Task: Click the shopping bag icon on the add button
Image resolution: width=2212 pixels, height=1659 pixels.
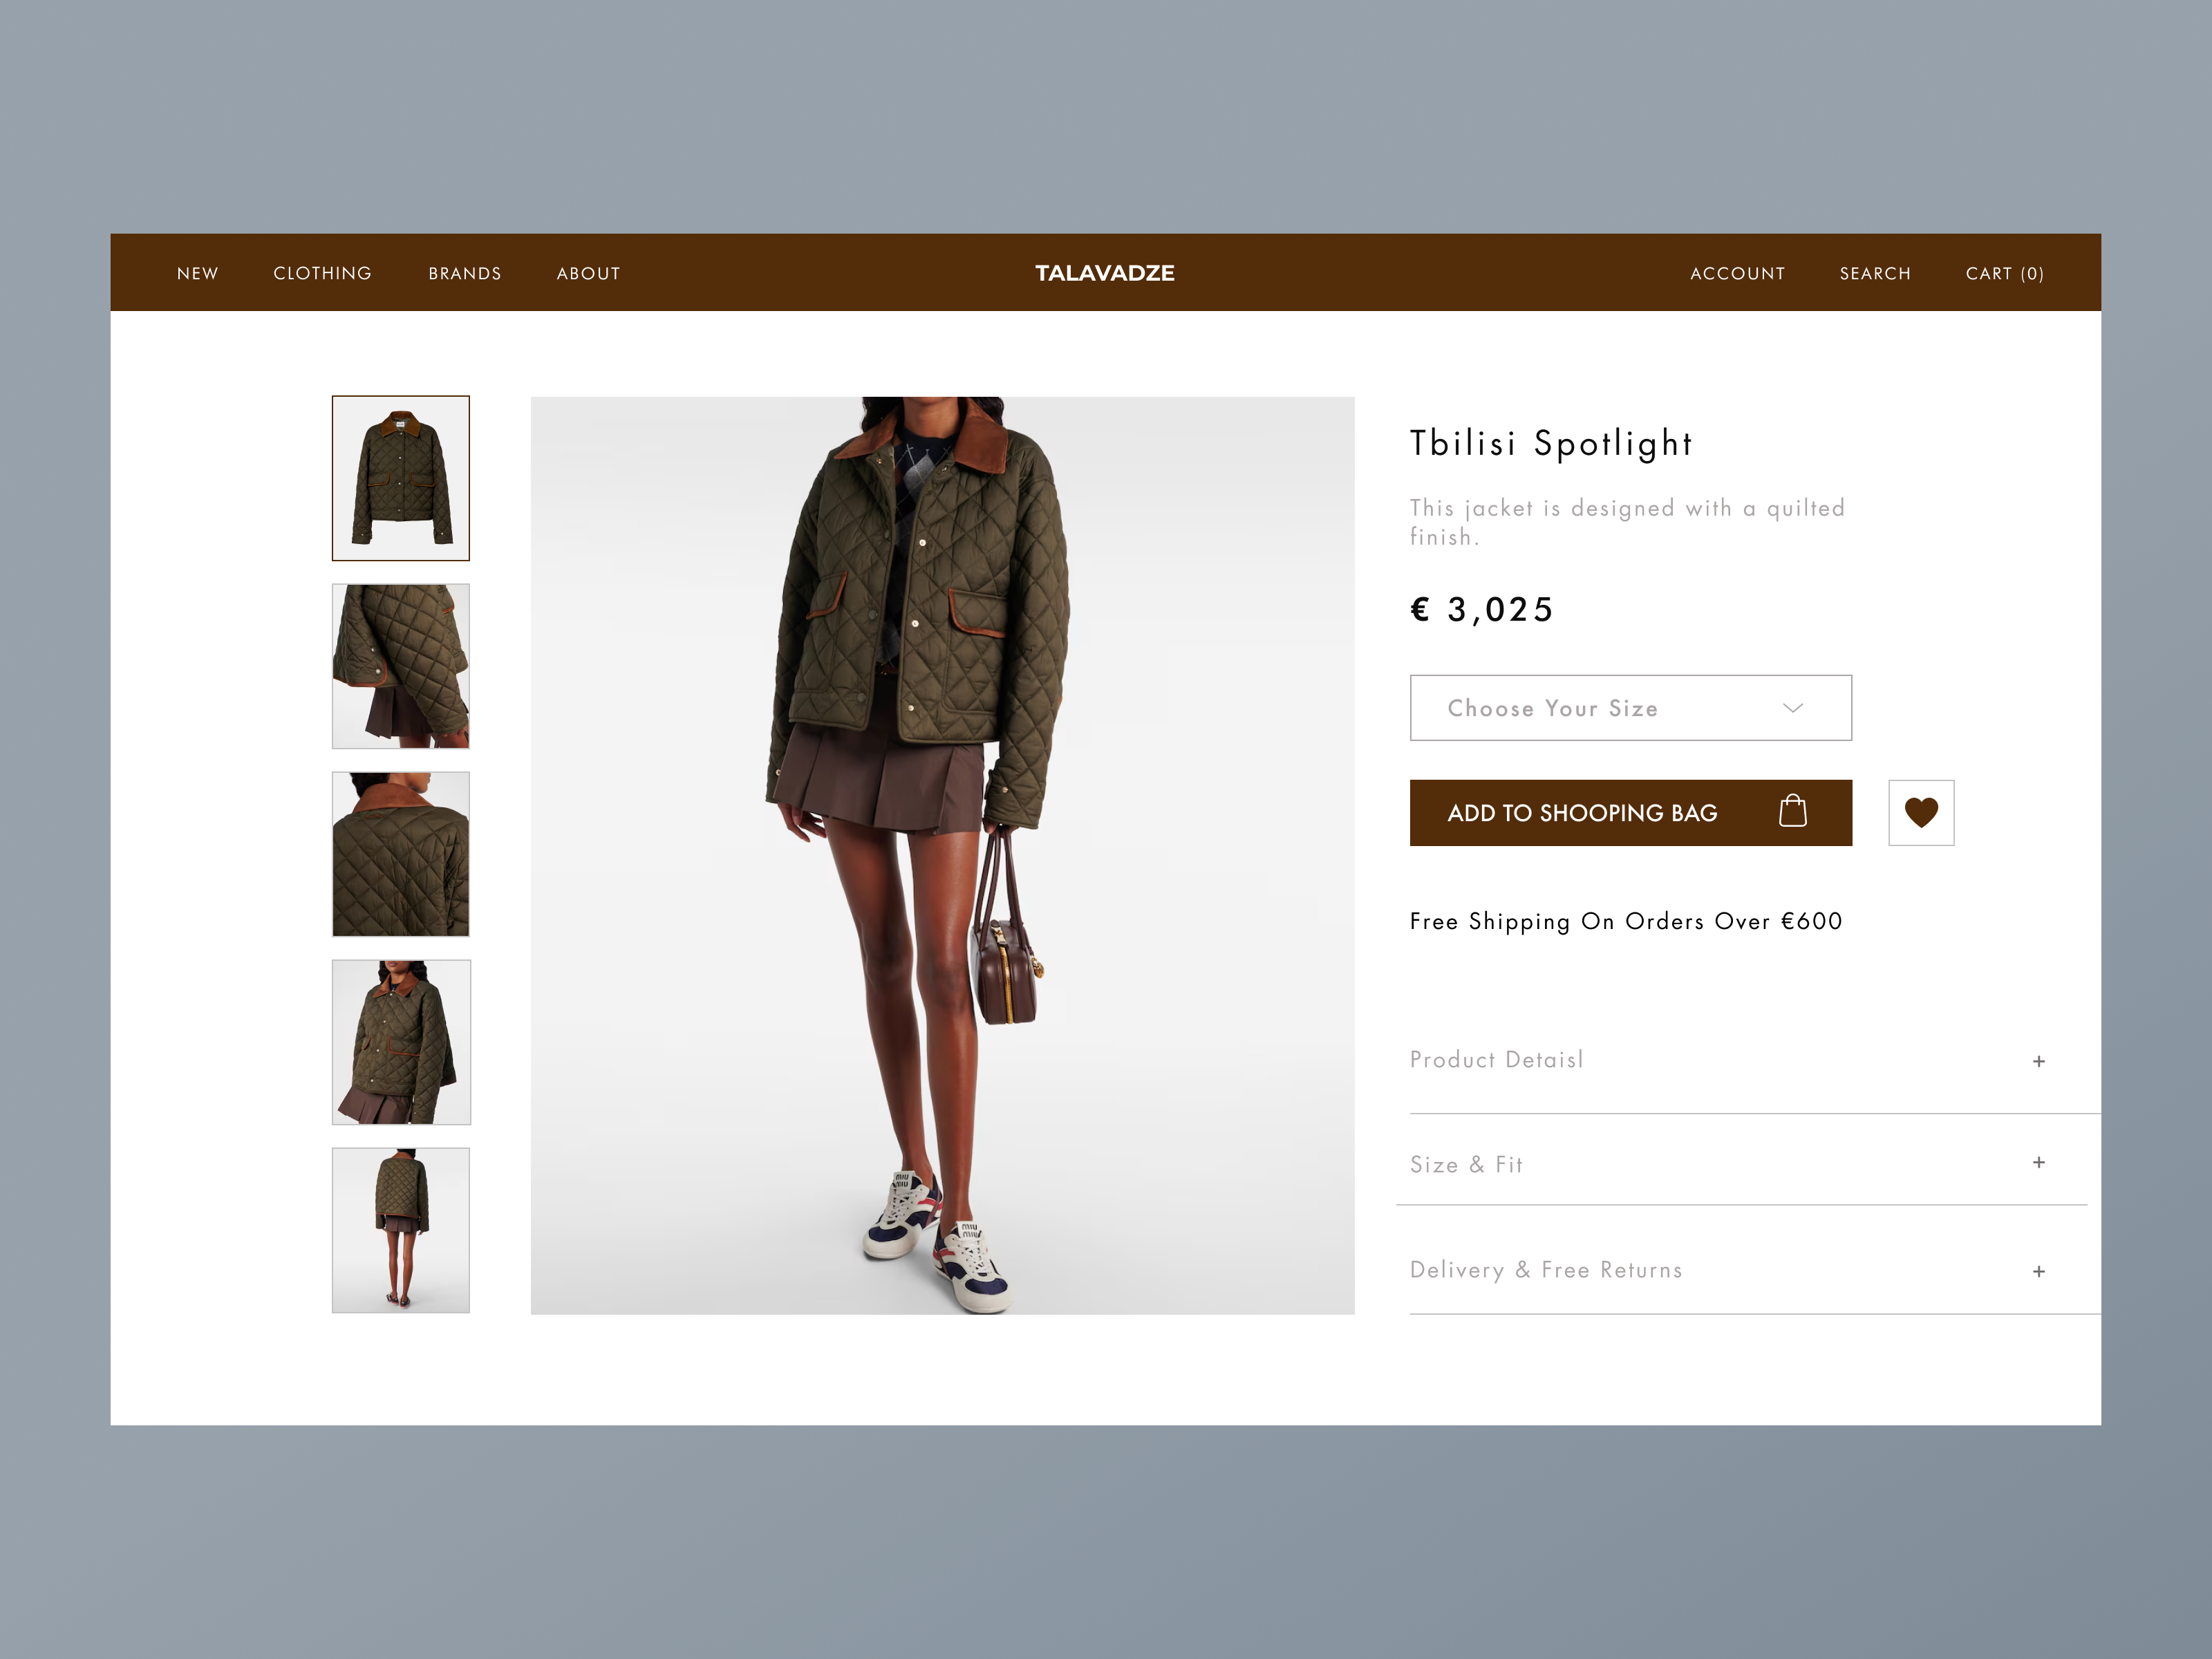Action: point(1794,812)
